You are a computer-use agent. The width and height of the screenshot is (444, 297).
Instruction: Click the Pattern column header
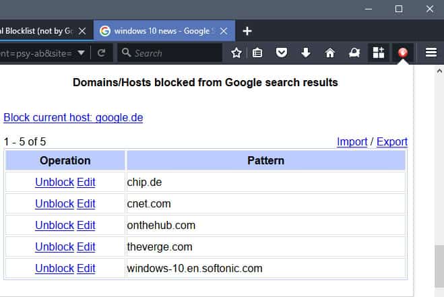point(266,160)
